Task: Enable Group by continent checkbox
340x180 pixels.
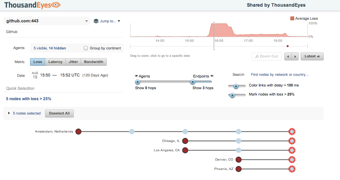Action: (x=86, y=48)
